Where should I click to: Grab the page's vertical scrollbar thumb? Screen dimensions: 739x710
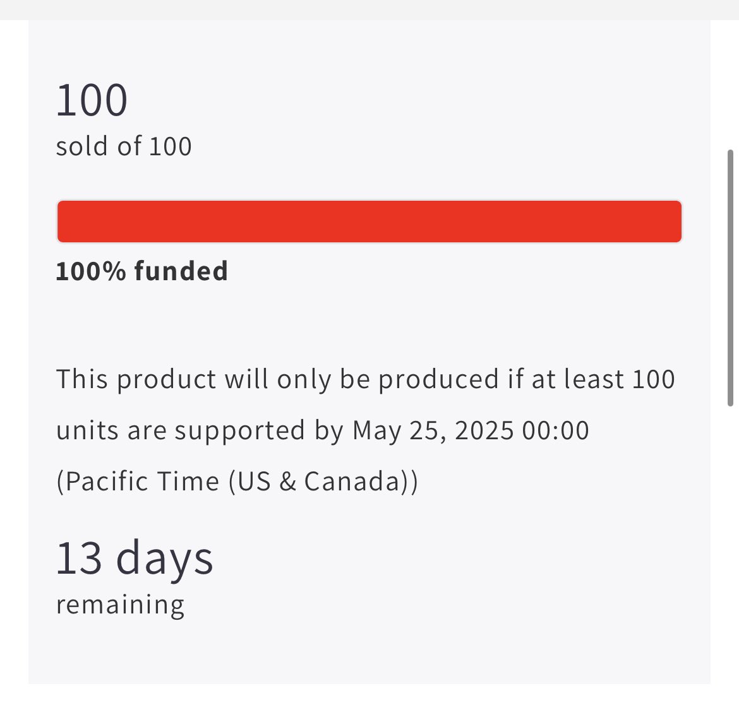pos(731,278)
